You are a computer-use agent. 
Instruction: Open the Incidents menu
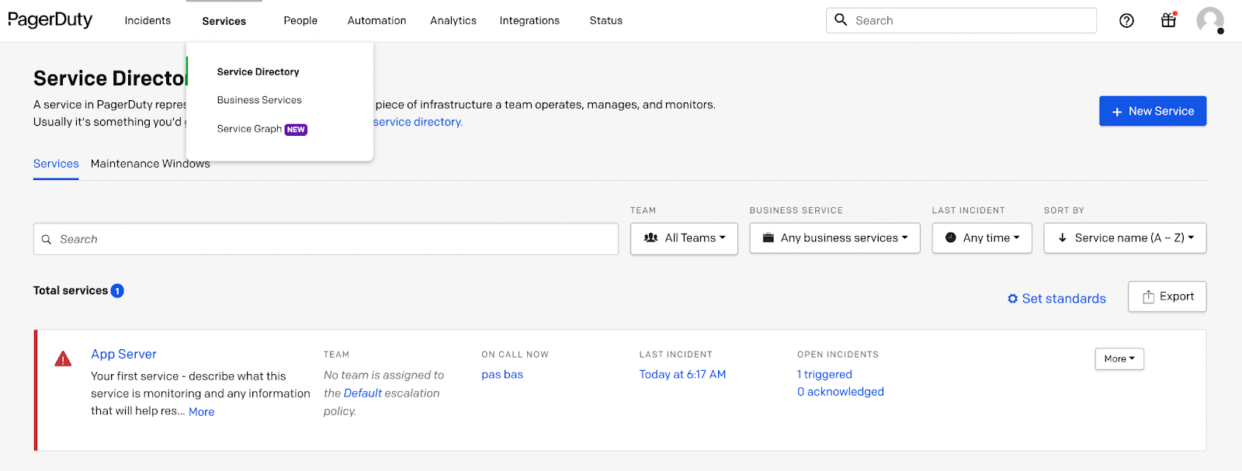pos(147,21)
